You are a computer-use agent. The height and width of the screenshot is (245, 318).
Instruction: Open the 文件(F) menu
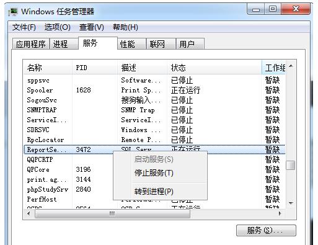click(x=24, y=27)
